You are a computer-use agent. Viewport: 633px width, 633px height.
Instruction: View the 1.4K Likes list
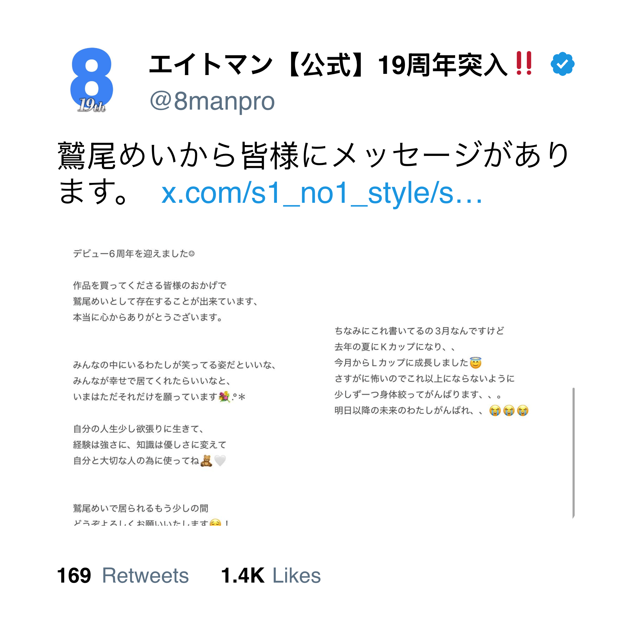point(270,575)
